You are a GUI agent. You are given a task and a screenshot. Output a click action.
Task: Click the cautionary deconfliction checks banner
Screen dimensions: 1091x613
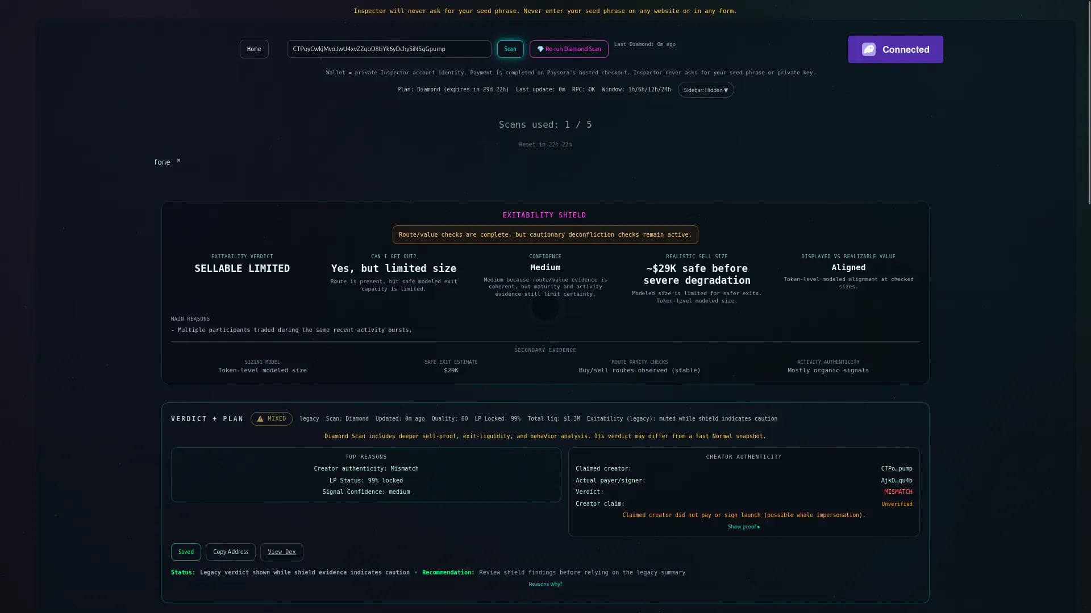[545, 235]
